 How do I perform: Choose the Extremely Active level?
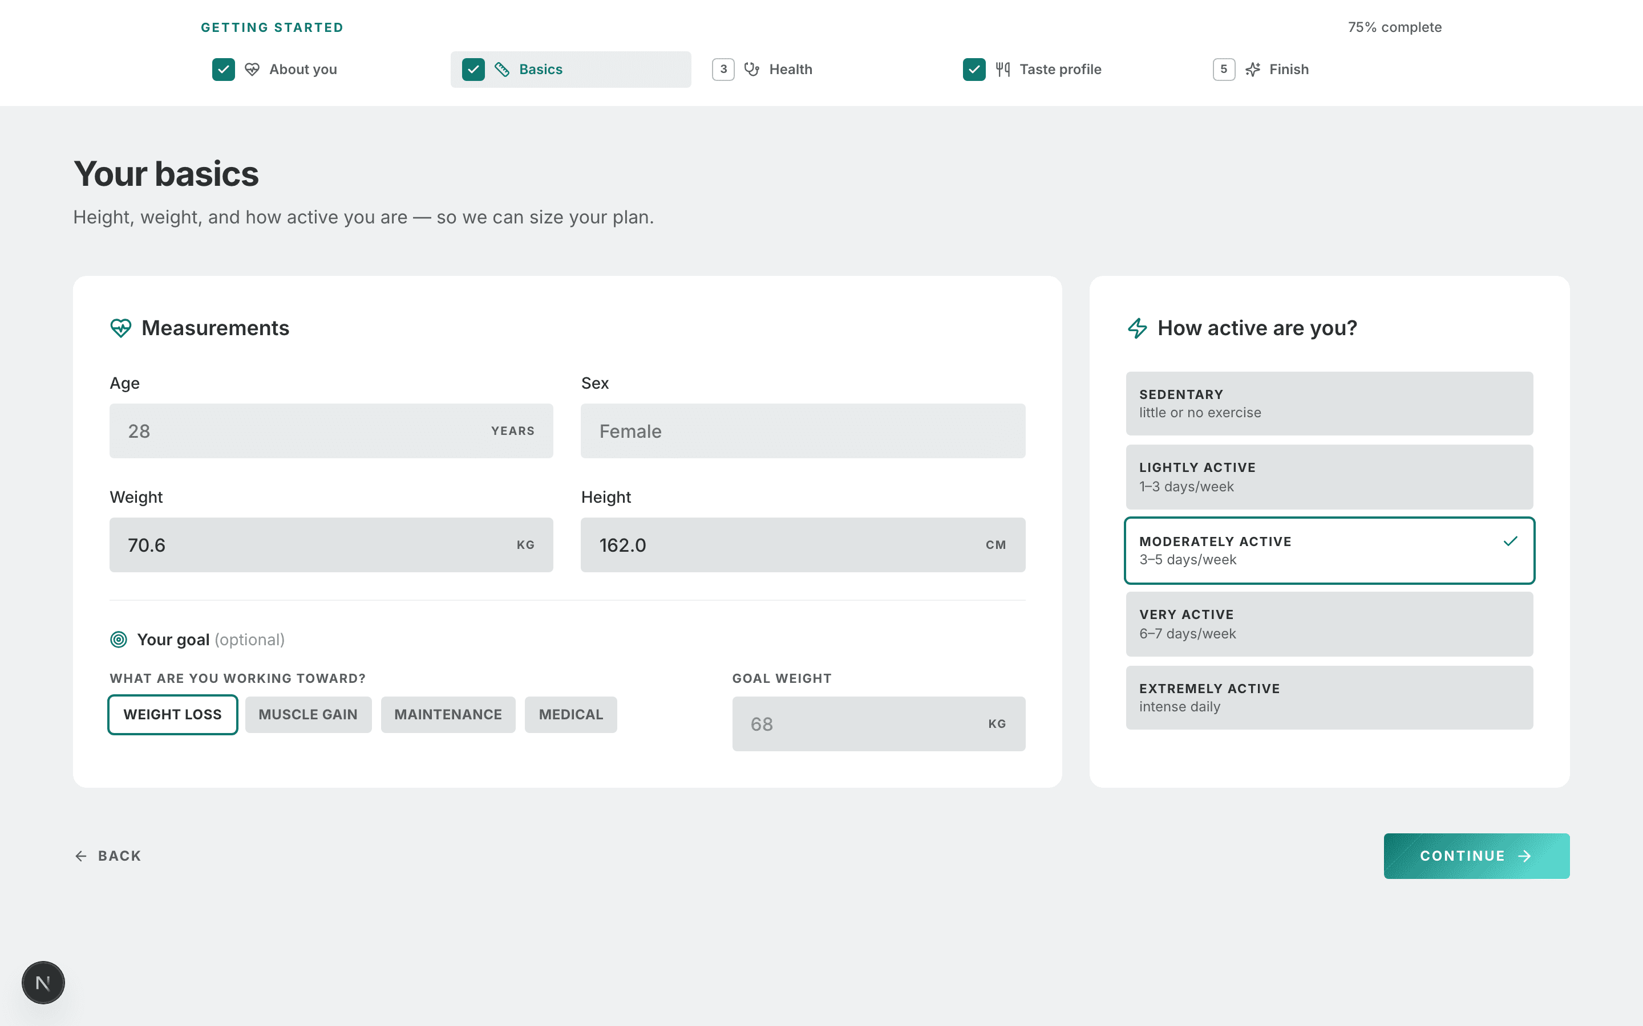click(x=1329, y=698)
